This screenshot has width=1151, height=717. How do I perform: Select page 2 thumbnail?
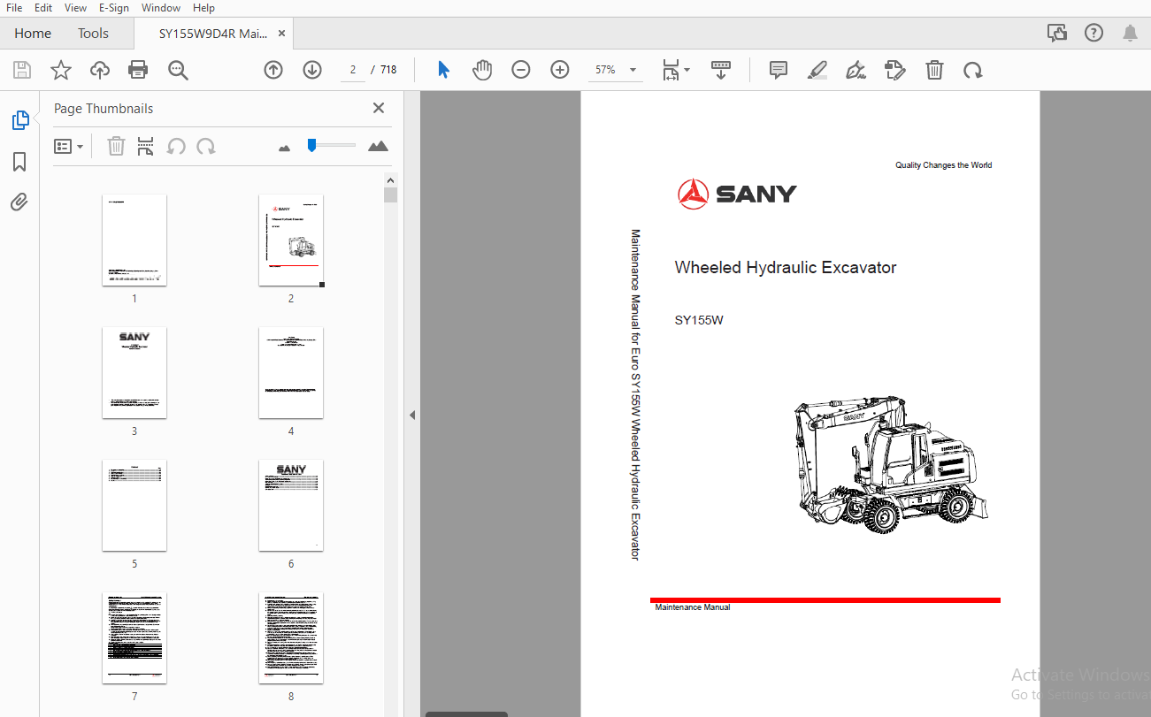[291, 240]
